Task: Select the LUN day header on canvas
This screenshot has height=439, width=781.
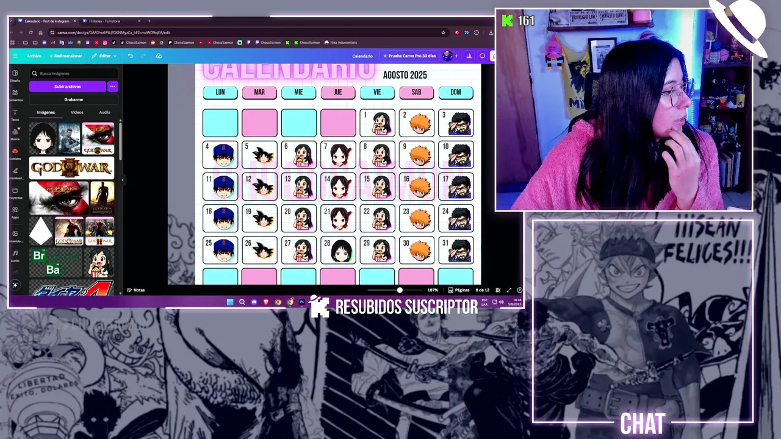Action: [220, 92]
